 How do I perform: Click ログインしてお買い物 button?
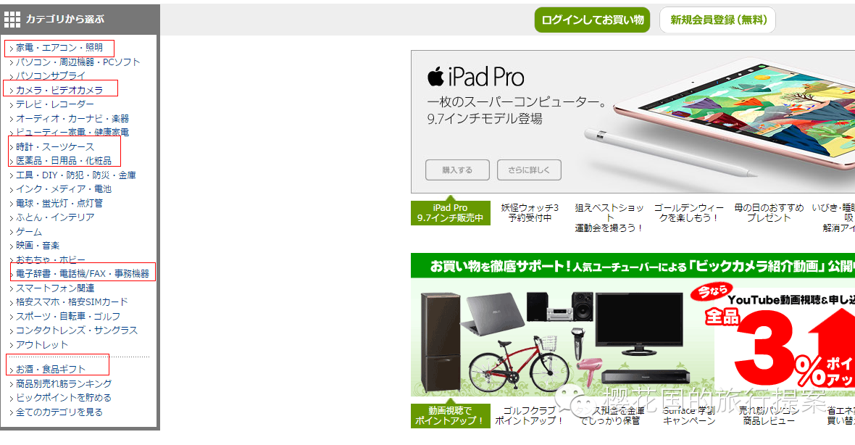click(x=592, y=20)
